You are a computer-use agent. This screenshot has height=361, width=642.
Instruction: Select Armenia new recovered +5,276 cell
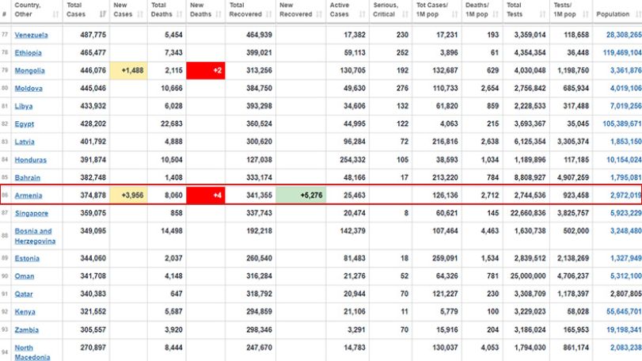pyautogui.click(x=301, y=196)
